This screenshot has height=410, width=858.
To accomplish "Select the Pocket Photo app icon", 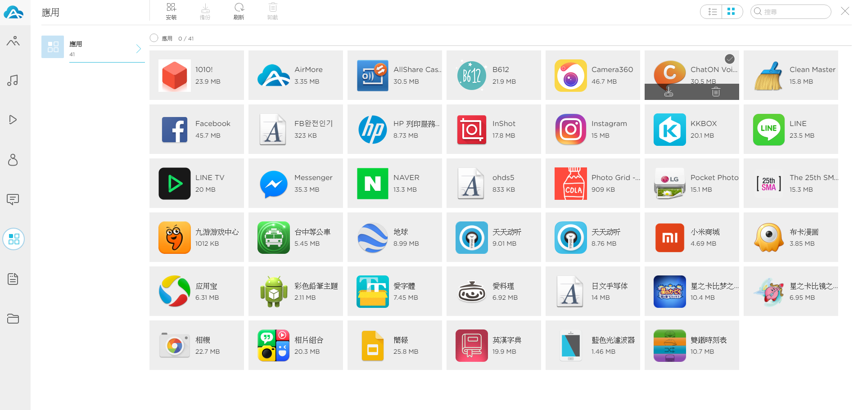I will coord(670,184).
